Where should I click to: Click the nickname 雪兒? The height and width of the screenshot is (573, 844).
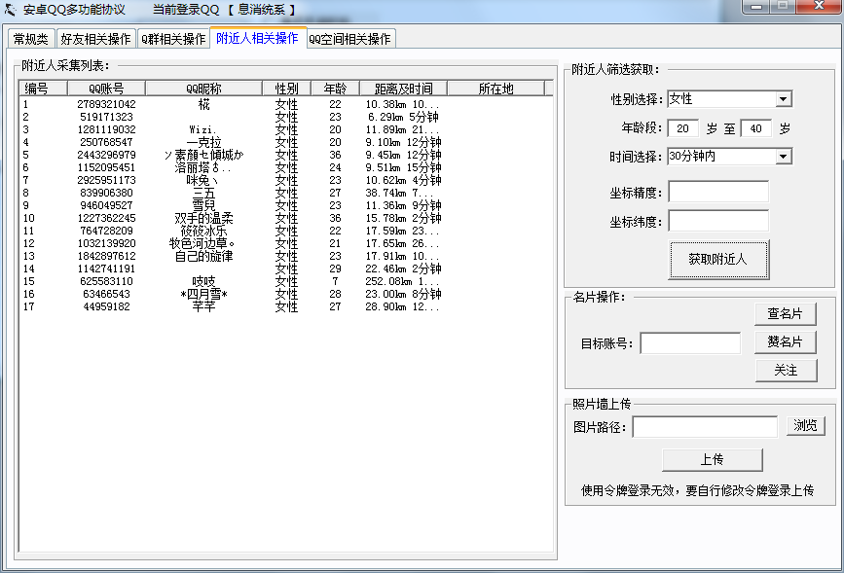pos(204,205)
